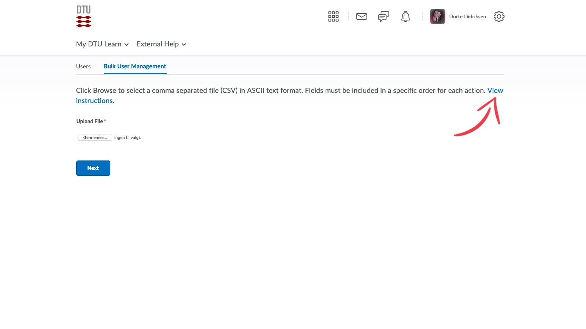
Task: Expand the External Help menu
Action: click(157, 44)
